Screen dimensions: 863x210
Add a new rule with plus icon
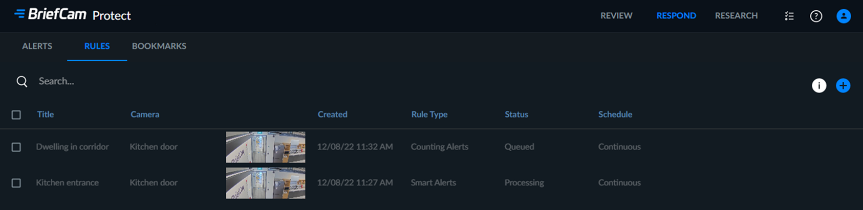point(843,85)
